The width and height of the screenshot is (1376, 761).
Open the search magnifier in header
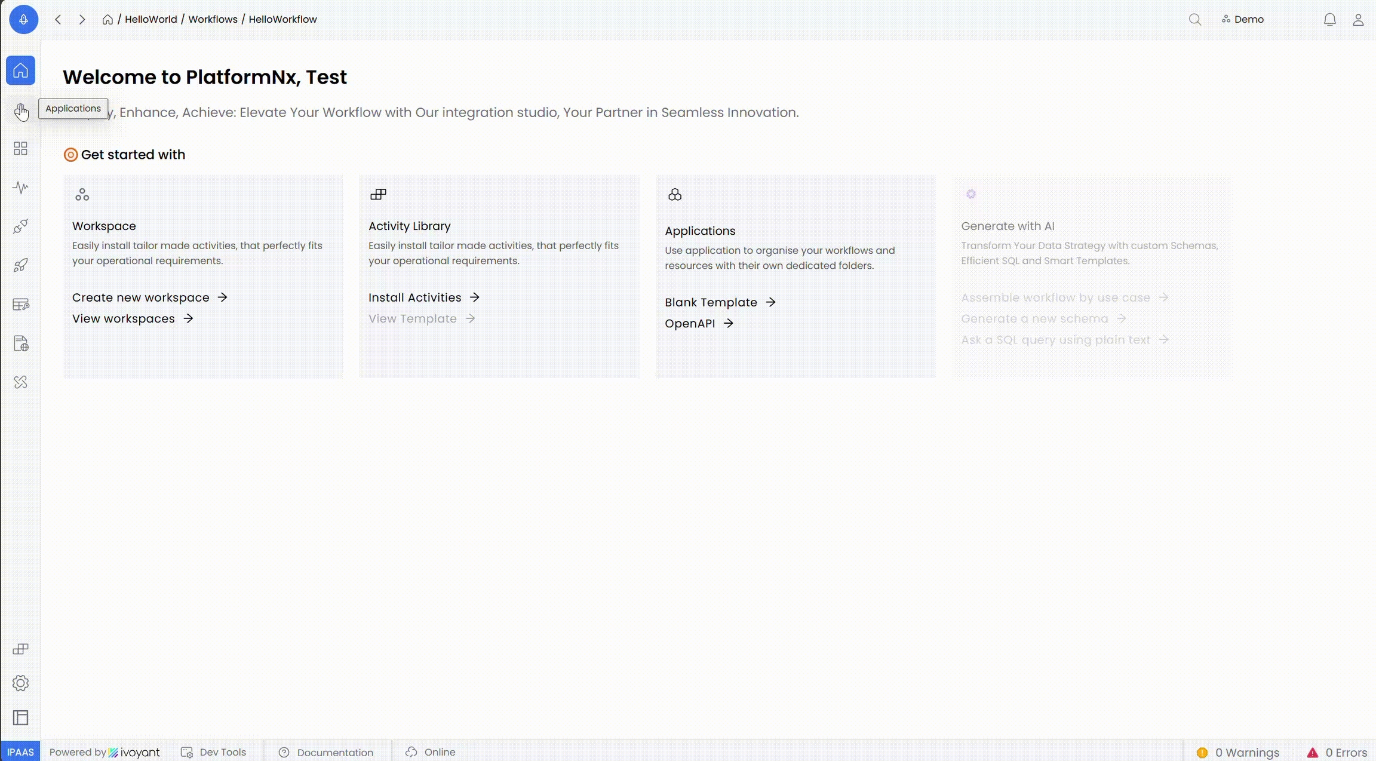1194,20
